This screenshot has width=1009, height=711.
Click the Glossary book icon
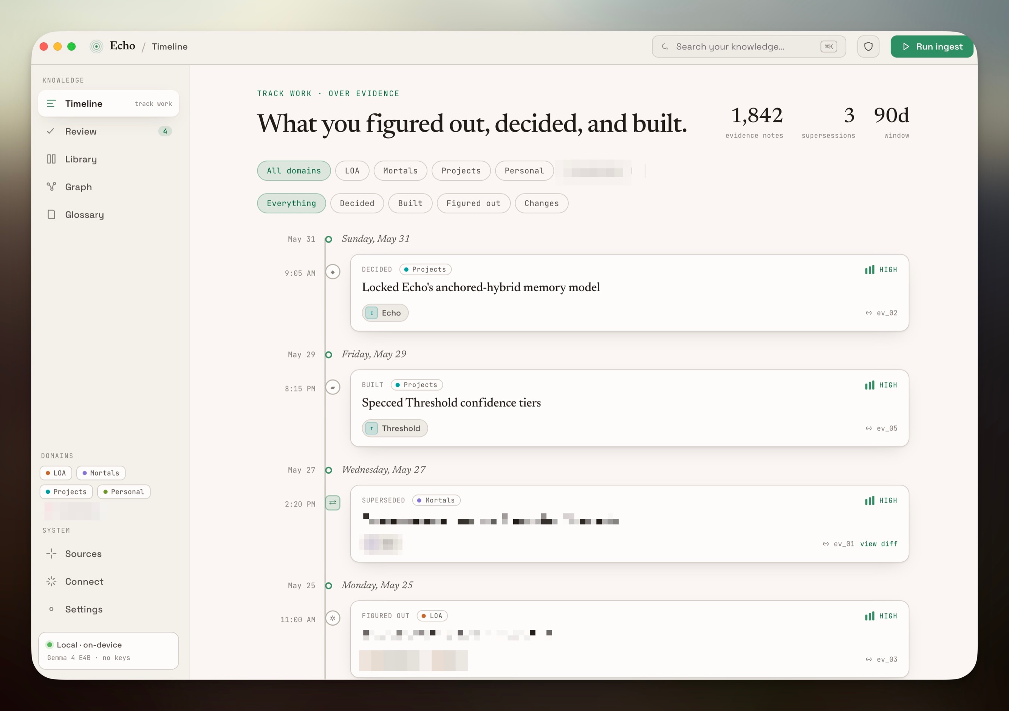pyautogui.click(x=51, y=215)
